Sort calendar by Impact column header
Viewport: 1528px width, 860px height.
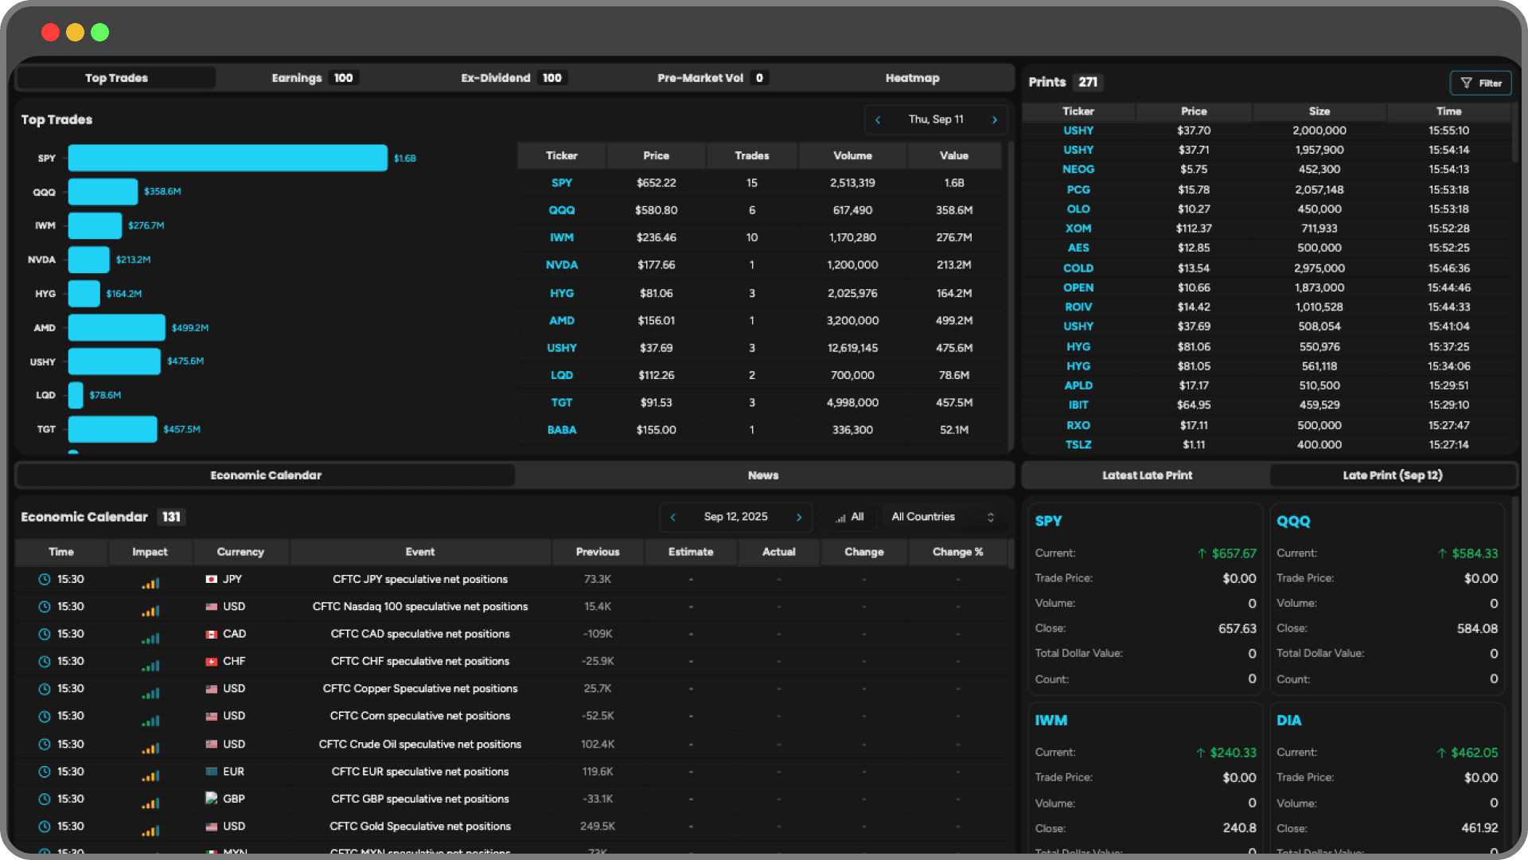tap(150, 552)
